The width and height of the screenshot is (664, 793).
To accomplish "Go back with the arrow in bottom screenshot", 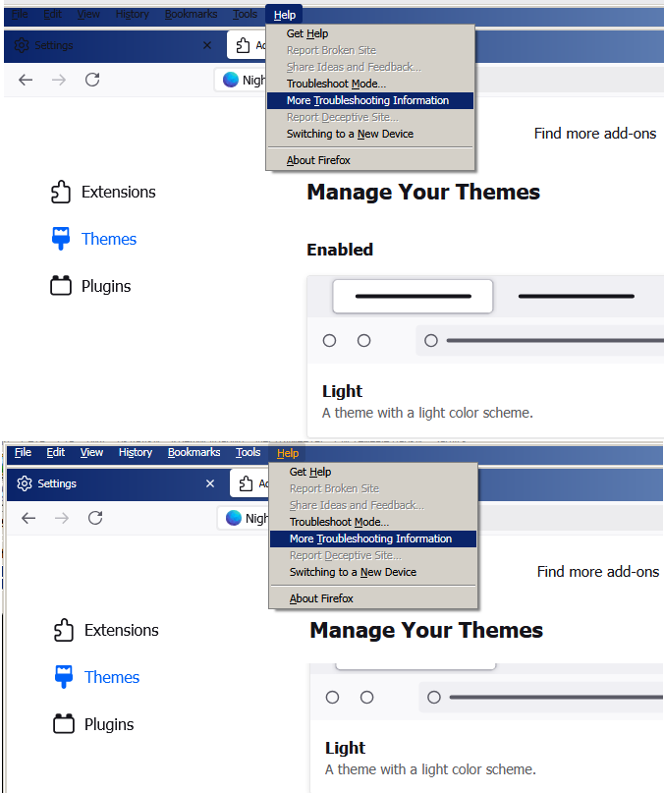I will pos(28,518).
